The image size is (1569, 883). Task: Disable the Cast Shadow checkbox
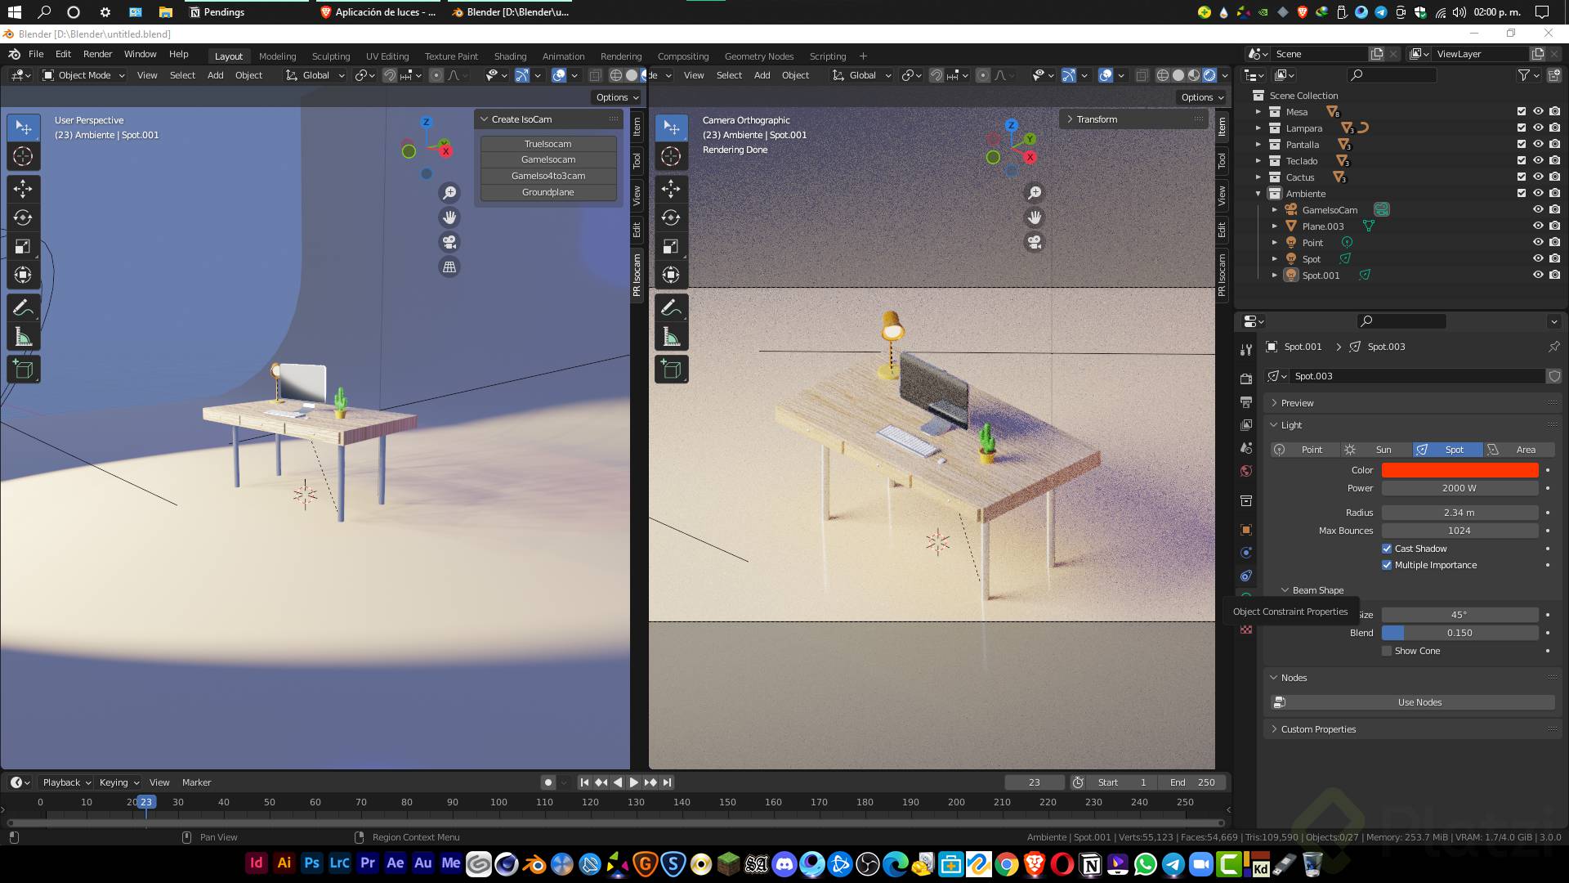tap(1387, 549)
